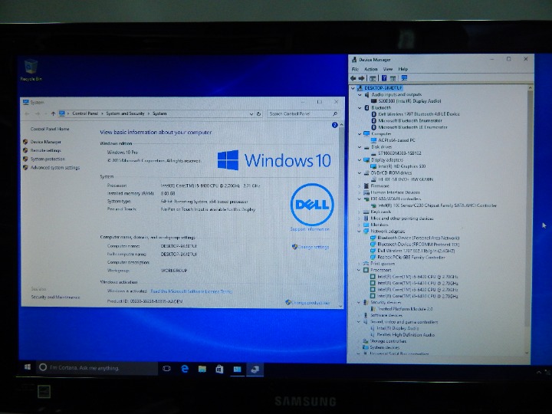
Task: Click the speaker icon beside Realtek High Definition Audio
Action: 373,335
